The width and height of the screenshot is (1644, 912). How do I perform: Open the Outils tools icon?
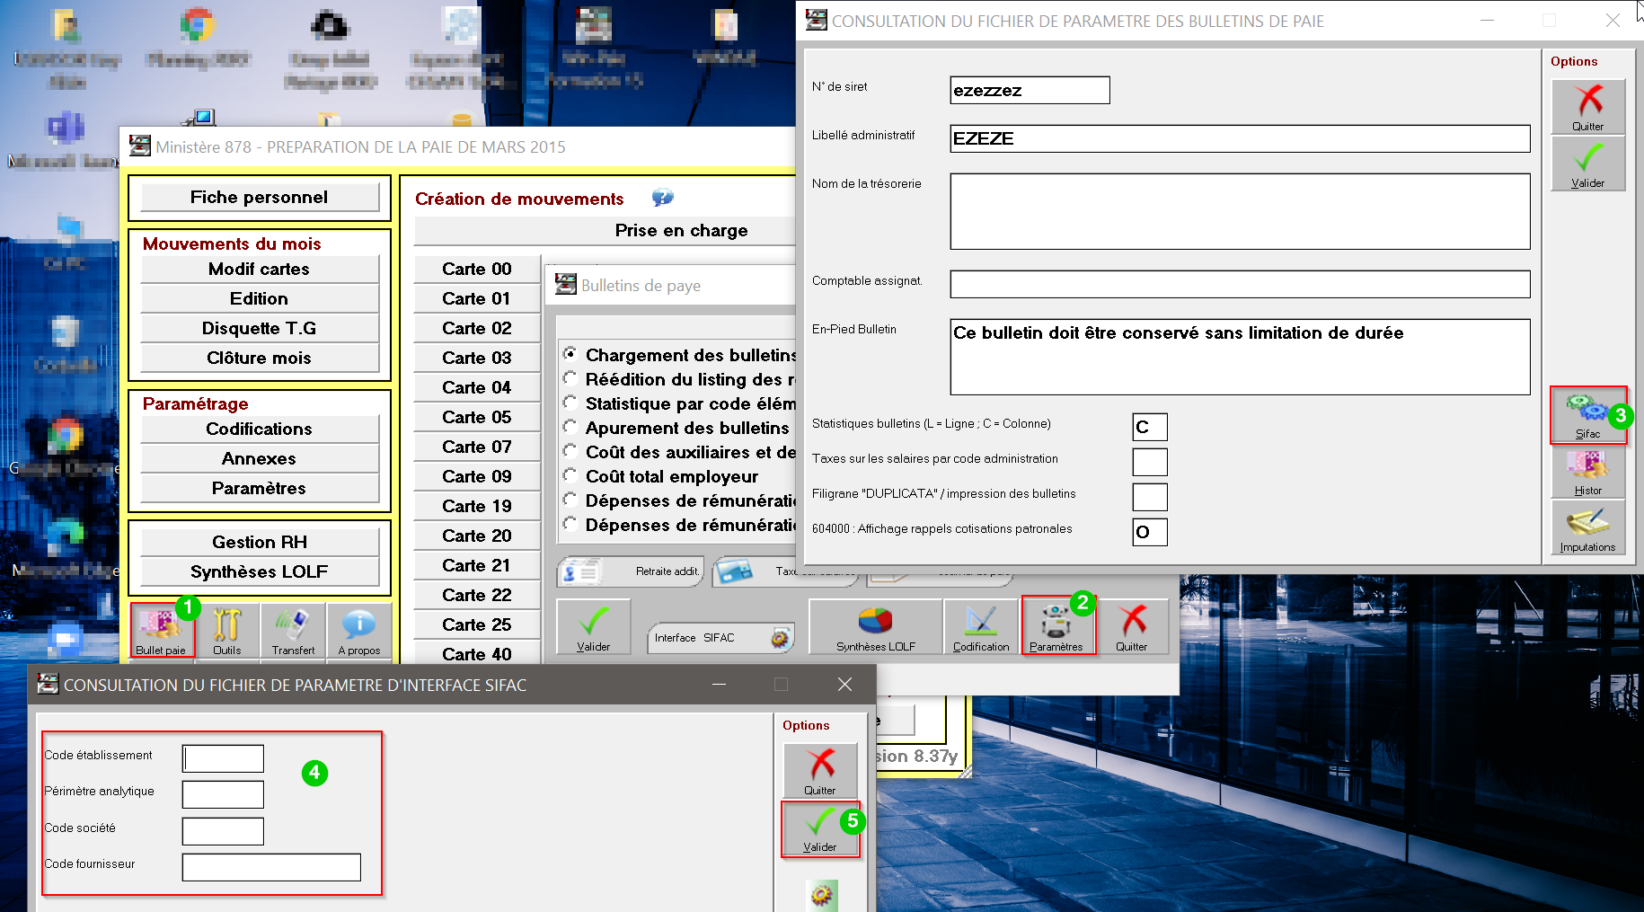(x=226, y=629)
